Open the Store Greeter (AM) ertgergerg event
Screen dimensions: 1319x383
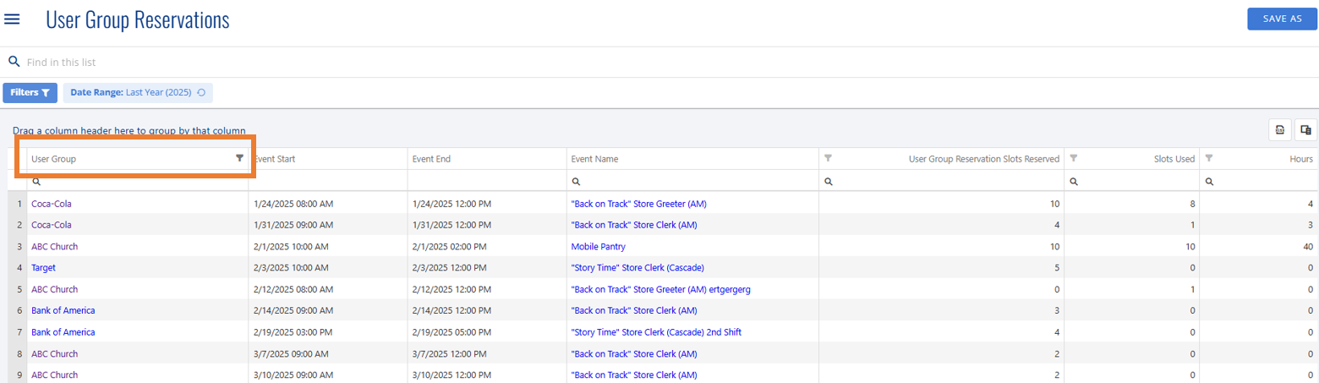click(661, 289)
